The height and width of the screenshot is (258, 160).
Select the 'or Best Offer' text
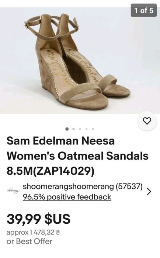pos(29,241)
